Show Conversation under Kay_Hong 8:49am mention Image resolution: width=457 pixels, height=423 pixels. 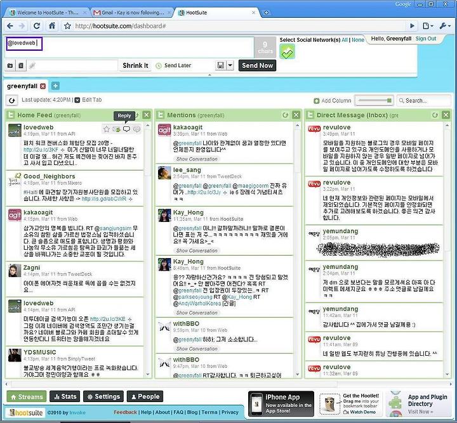(x=197, y=313)
